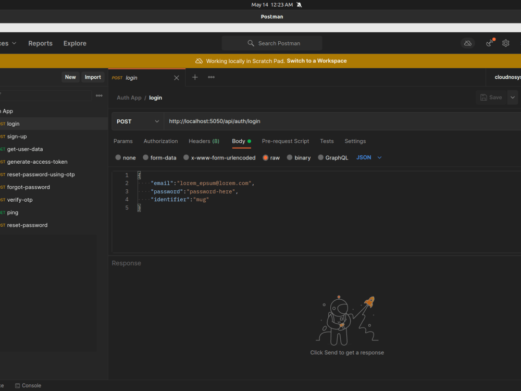Open the satellite capture requests icon

pyautogui.click(x=490, y=43)
